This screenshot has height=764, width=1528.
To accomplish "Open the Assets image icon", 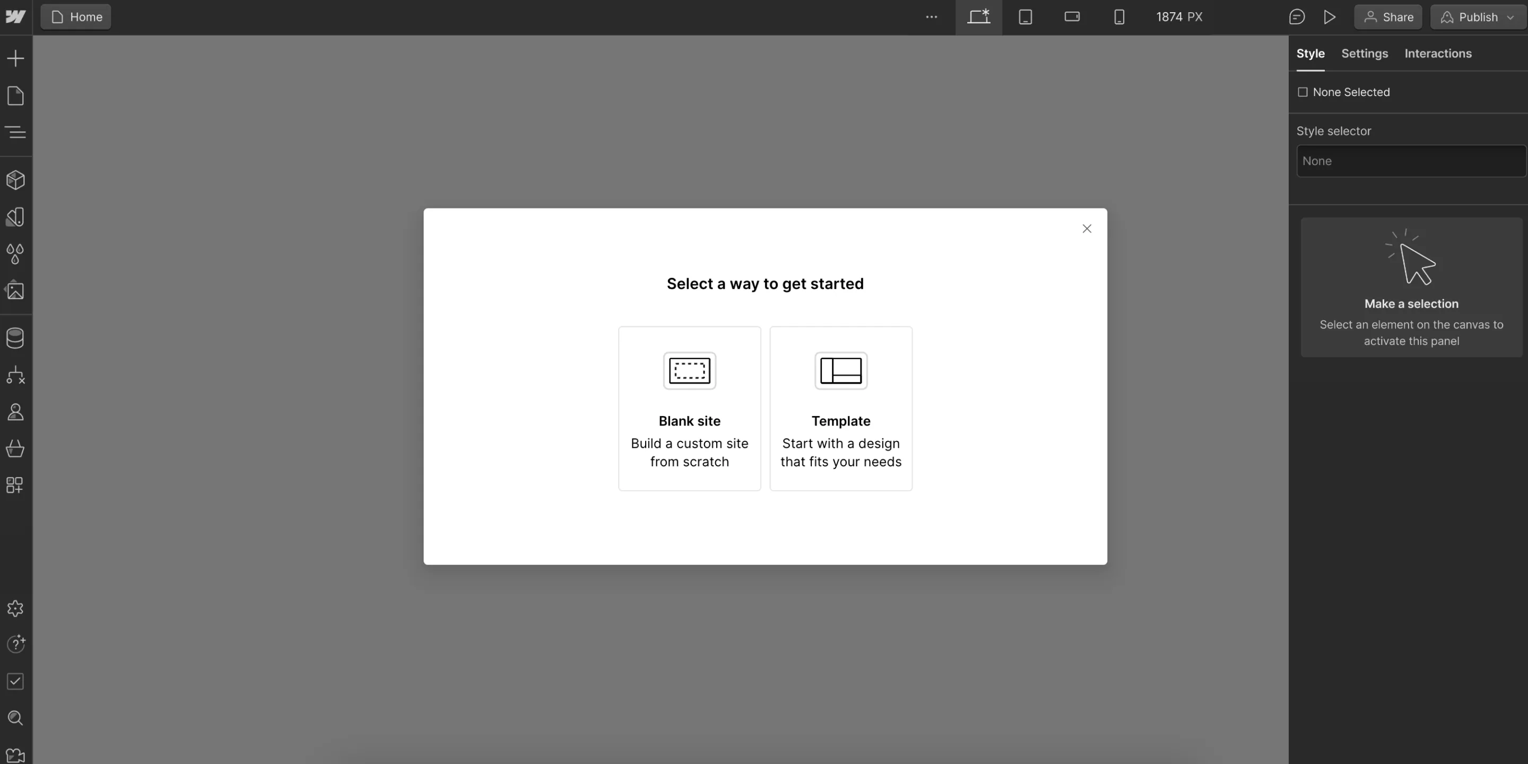I will tap(15, 291).
